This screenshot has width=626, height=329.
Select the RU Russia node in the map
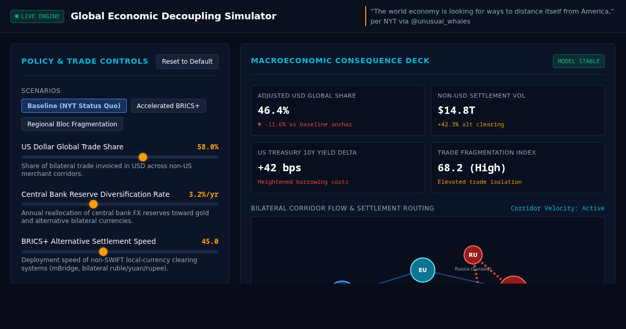(473, 255)
